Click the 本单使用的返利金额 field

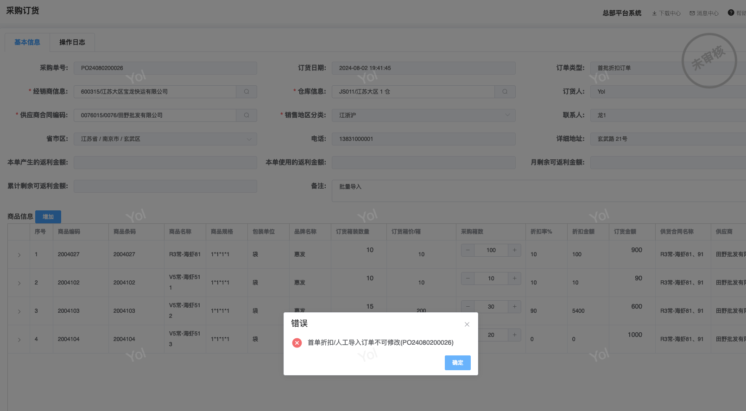424,163
